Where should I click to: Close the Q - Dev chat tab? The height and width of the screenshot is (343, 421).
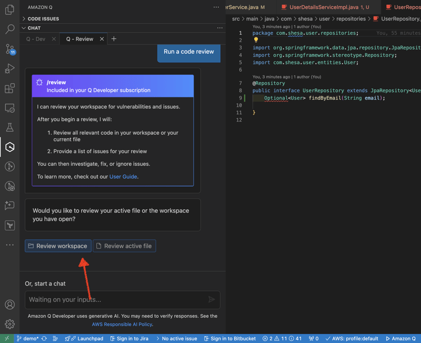coord(54,39)
